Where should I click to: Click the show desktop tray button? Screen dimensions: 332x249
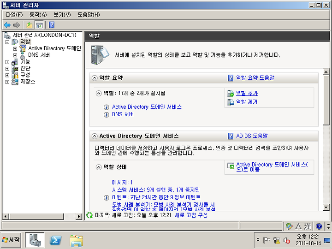[x=327, y=240]
